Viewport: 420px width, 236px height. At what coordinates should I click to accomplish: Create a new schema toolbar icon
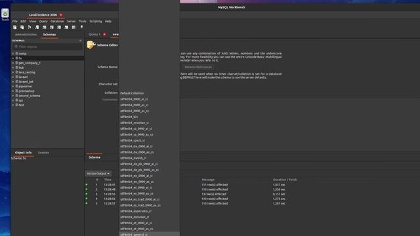(37, 27)
